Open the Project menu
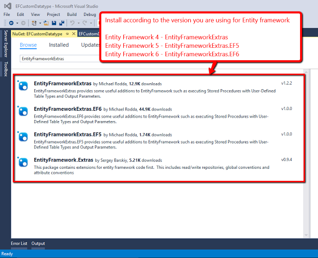The width and height of the screenshot is (318, 258). point(53,14)
